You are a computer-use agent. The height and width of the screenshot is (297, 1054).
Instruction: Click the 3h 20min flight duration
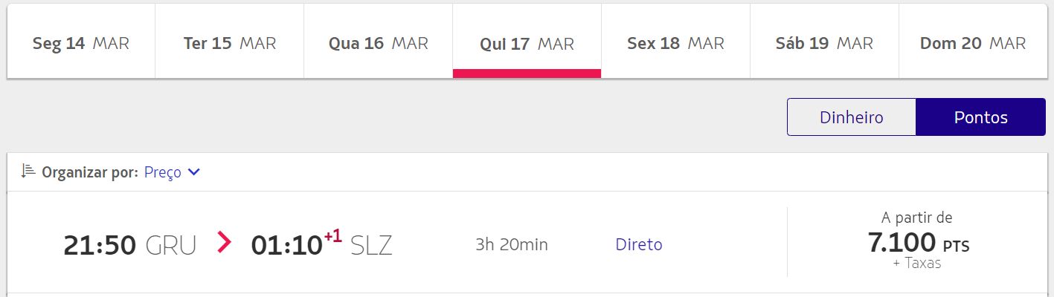click(x=512, y=244)
